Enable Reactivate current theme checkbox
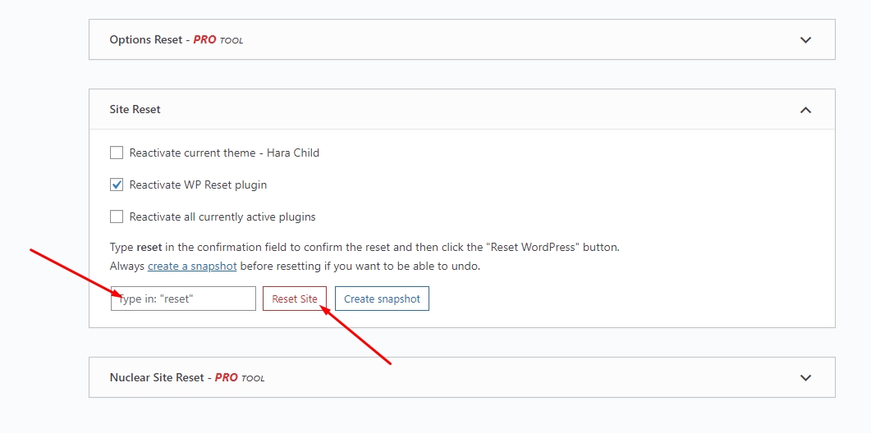 [117, 153]
